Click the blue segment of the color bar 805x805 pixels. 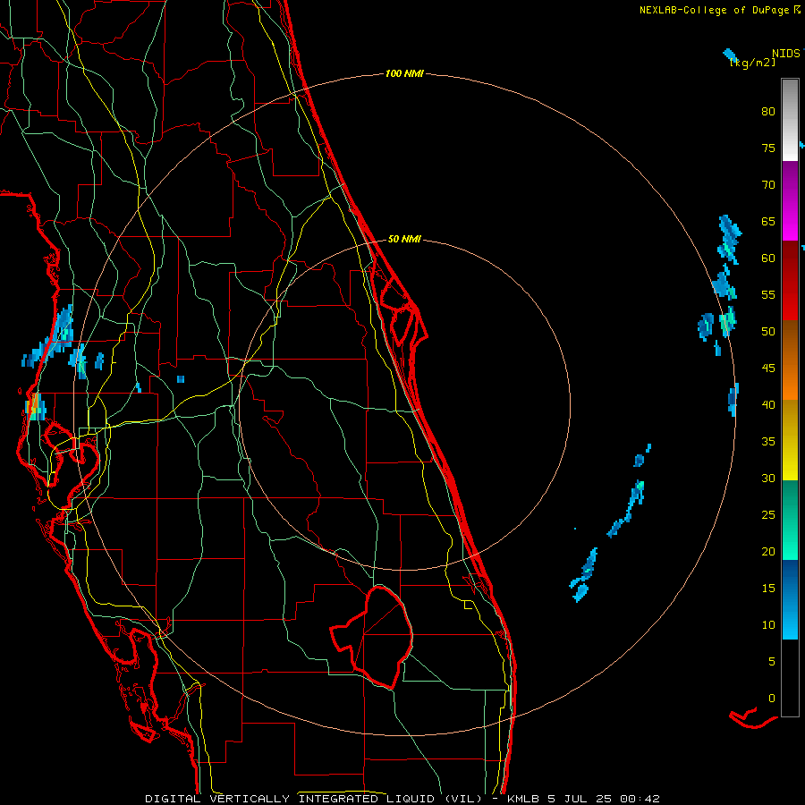click(790, 599)
